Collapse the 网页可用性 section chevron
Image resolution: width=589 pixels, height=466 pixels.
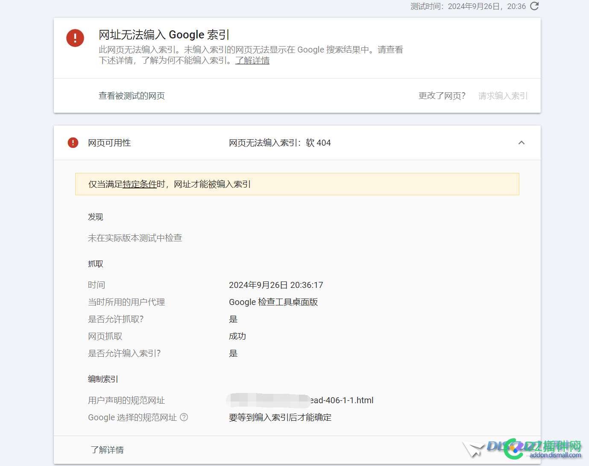tap(522, 143)
